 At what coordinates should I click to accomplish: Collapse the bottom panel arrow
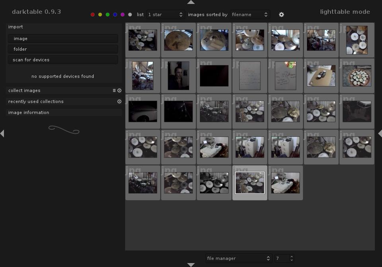pos(191,265)
